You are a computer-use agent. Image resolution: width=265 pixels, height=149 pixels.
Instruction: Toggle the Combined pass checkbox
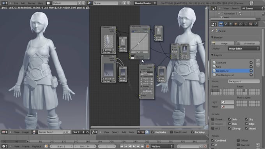(x=213, y=140)
